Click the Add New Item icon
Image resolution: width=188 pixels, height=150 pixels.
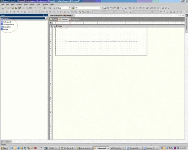[8, 8]
